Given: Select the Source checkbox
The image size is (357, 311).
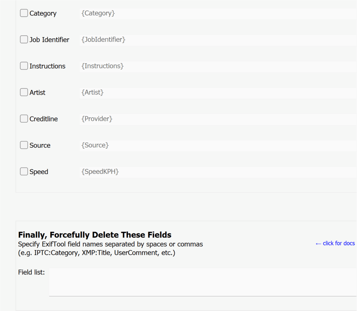Looking at the screenshot, I should pyautogui.click(x=24, y=145).
